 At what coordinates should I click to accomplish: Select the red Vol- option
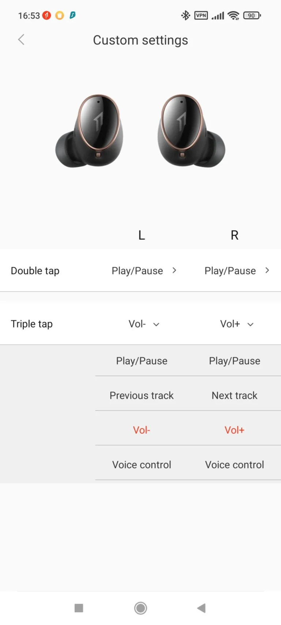point(142,430)
